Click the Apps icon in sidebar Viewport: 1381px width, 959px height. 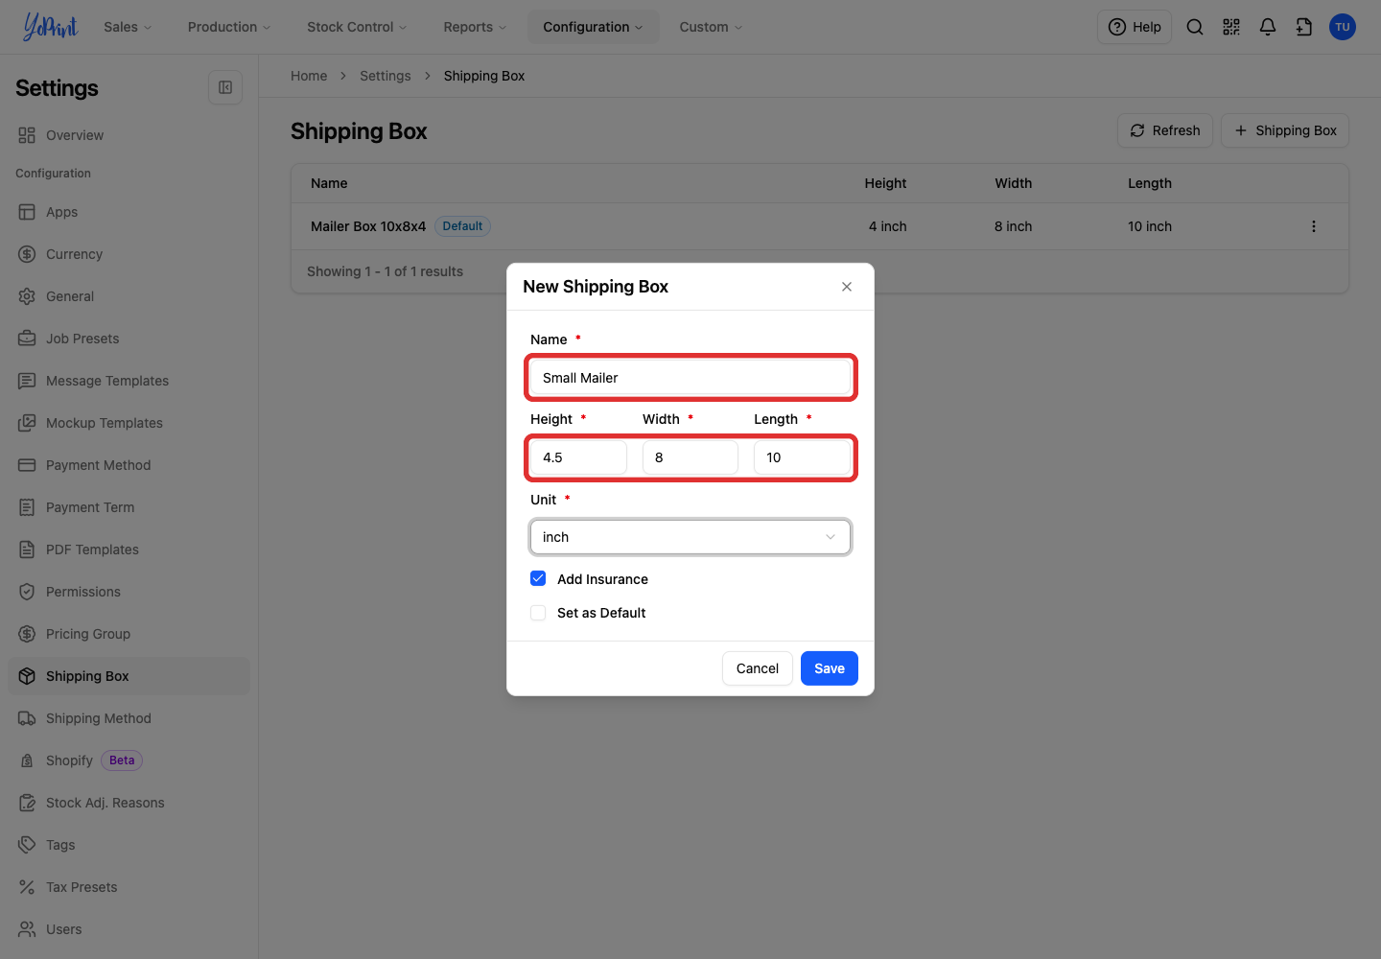(x=27, y=212)
